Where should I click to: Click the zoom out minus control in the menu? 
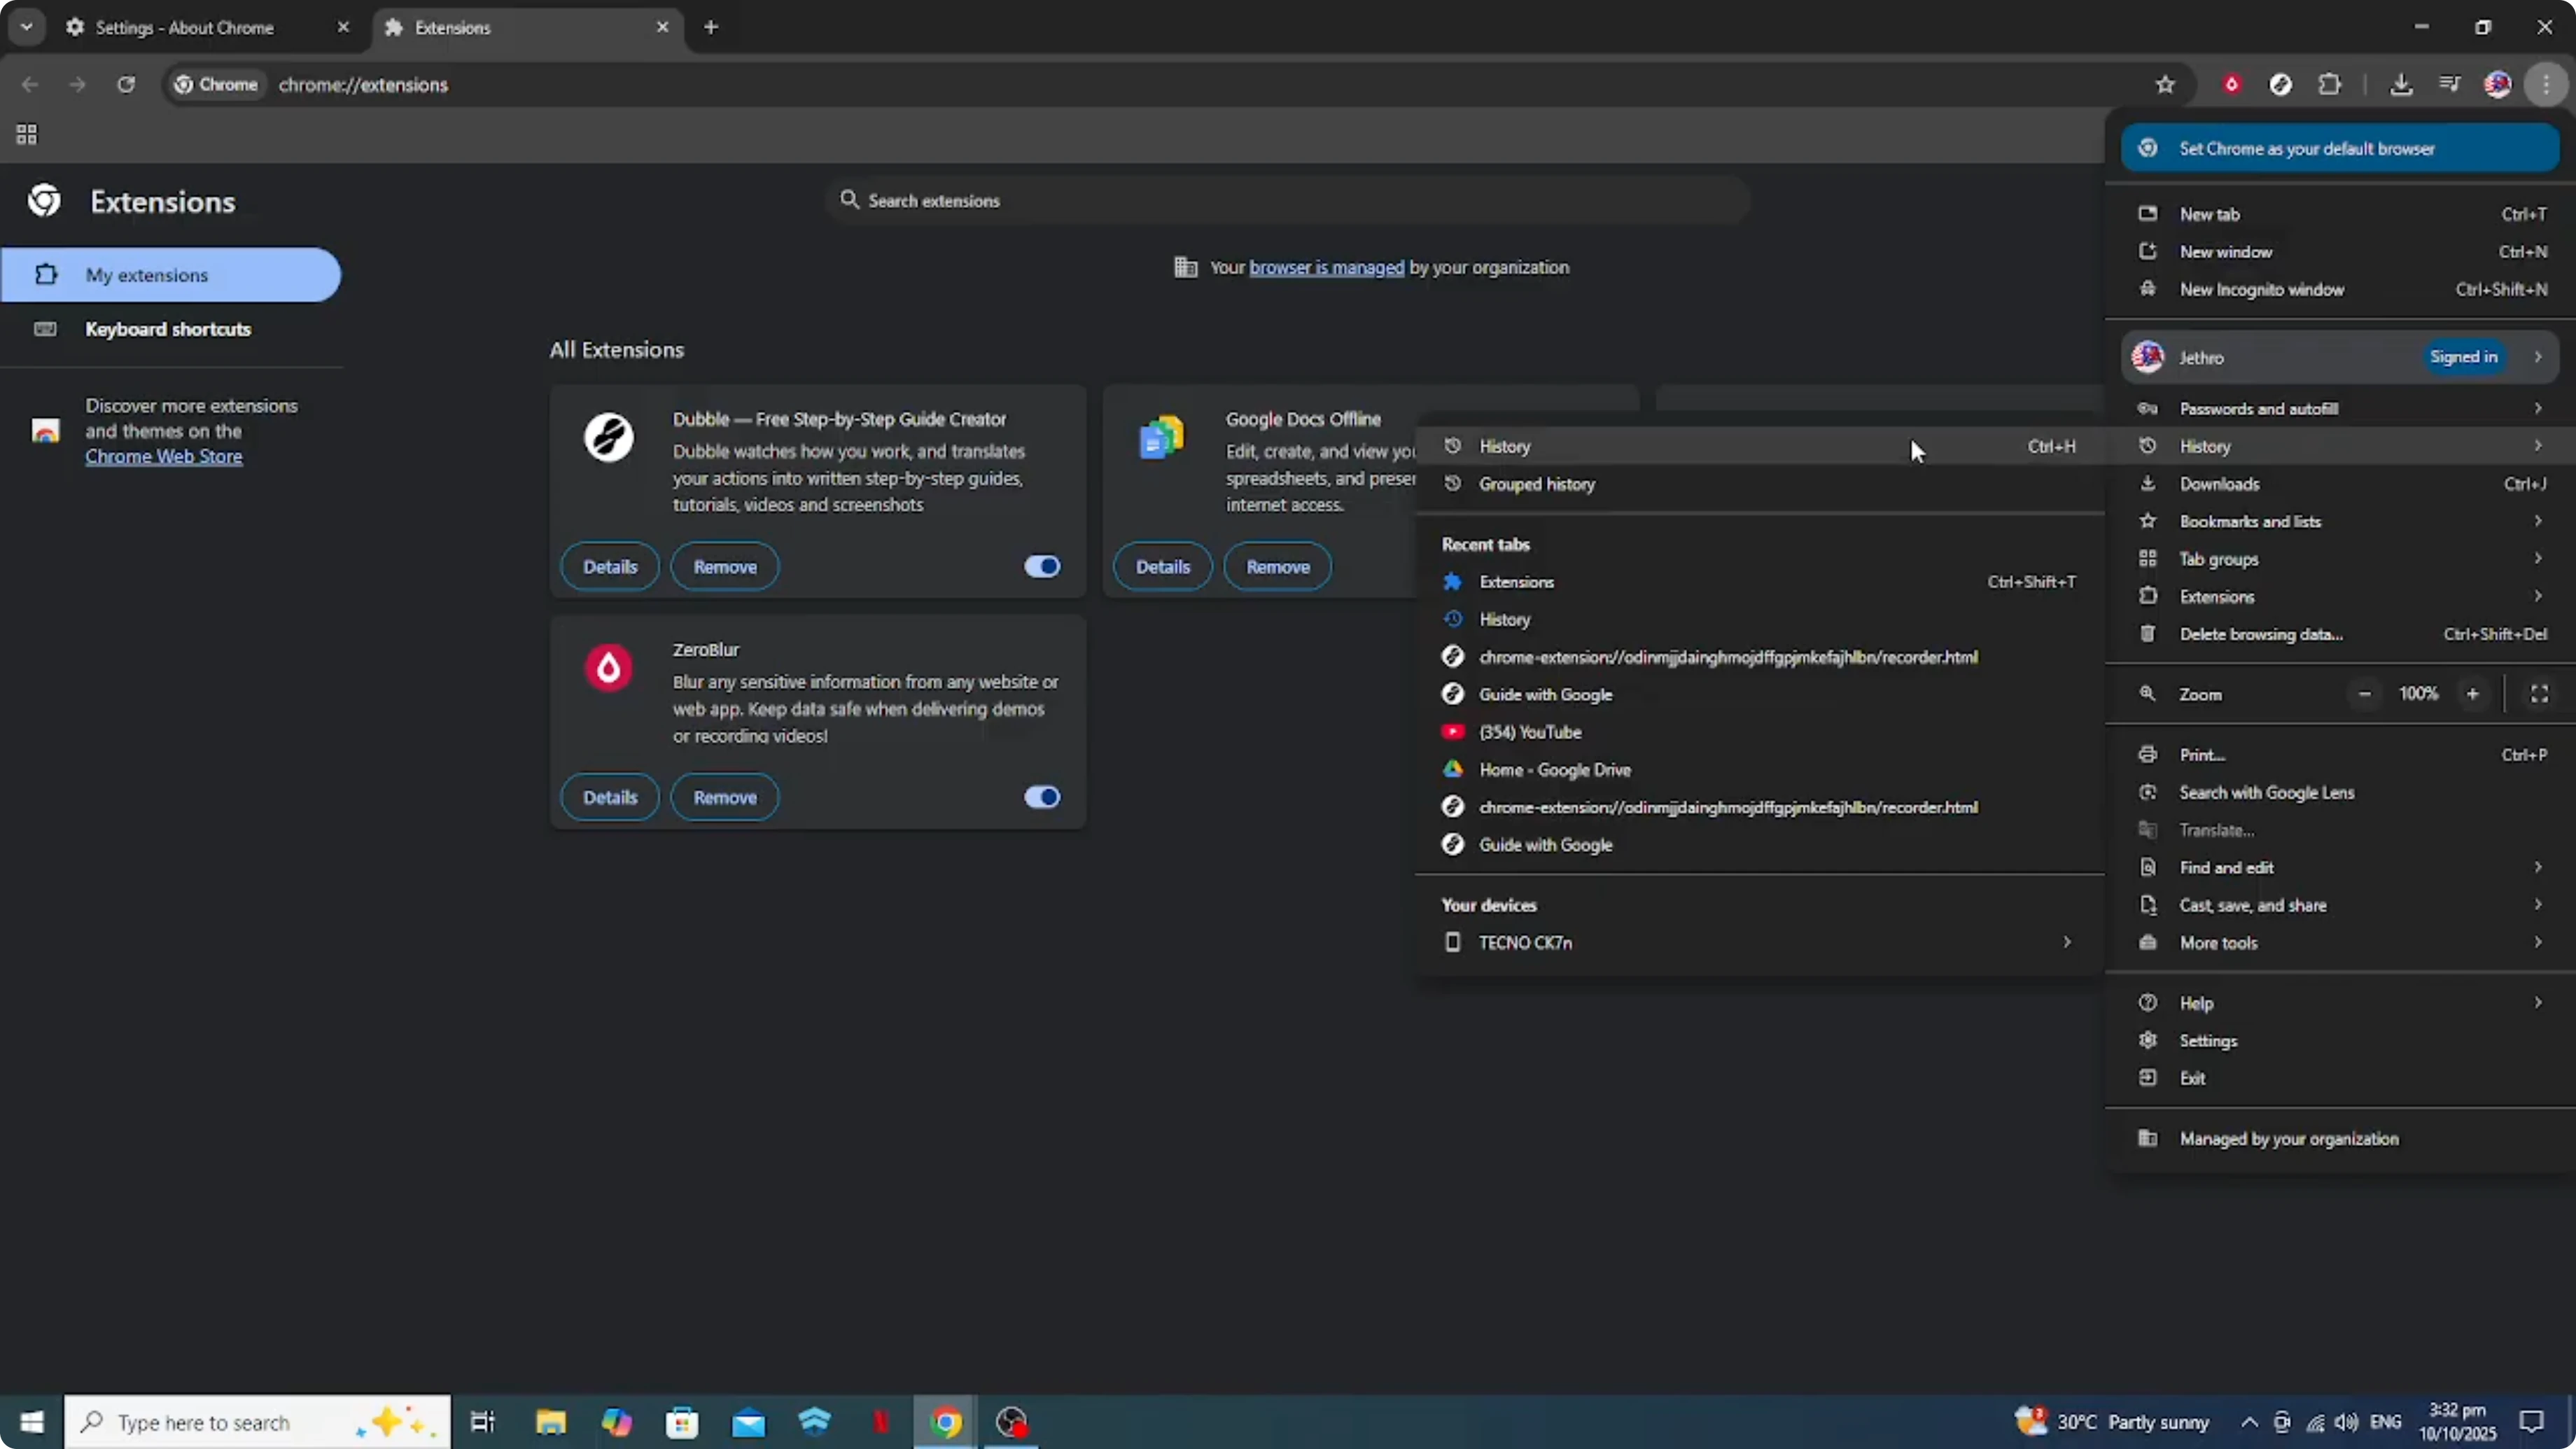(2364, 693)
